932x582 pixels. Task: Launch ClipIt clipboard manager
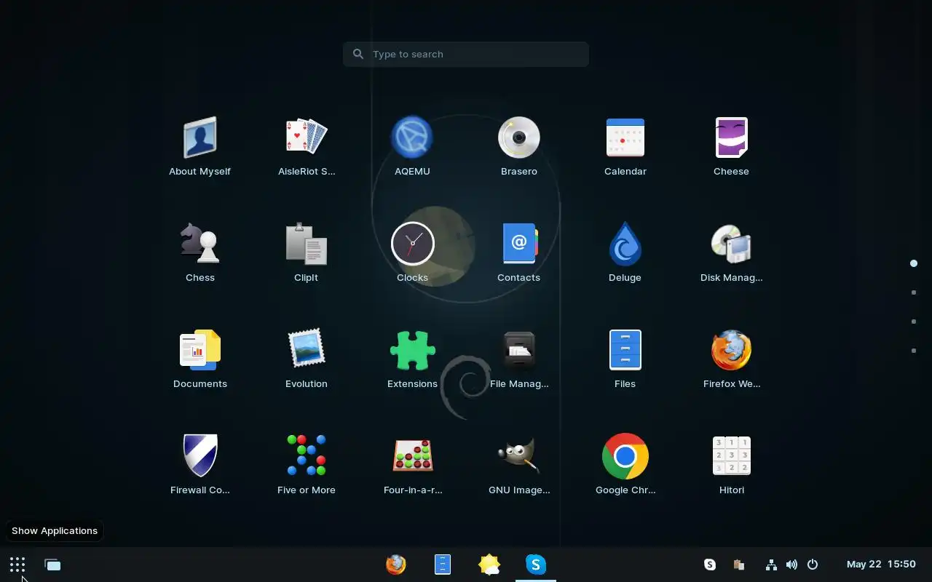306,252
